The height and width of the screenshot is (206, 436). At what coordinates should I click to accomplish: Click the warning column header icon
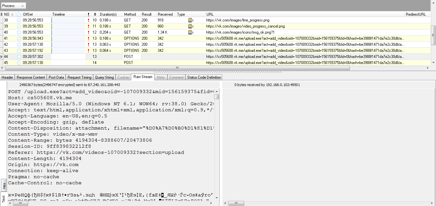[88, 14]
